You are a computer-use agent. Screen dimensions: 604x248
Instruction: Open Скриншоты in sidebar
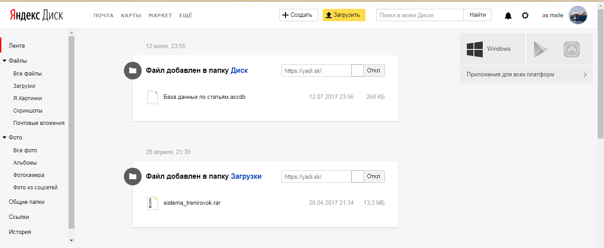[x=28, y=111]
